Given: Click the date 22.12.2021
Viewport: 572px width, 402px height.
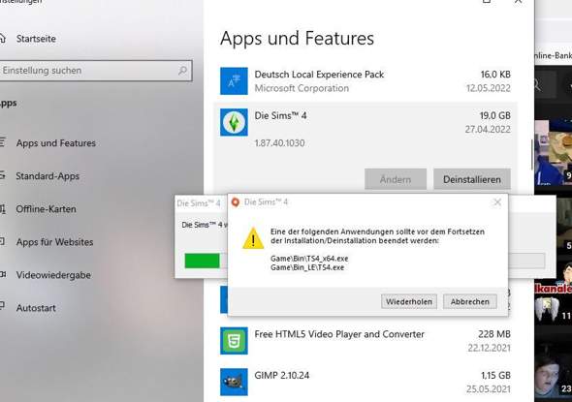Looking at the screenshot, I should [490, 348].
